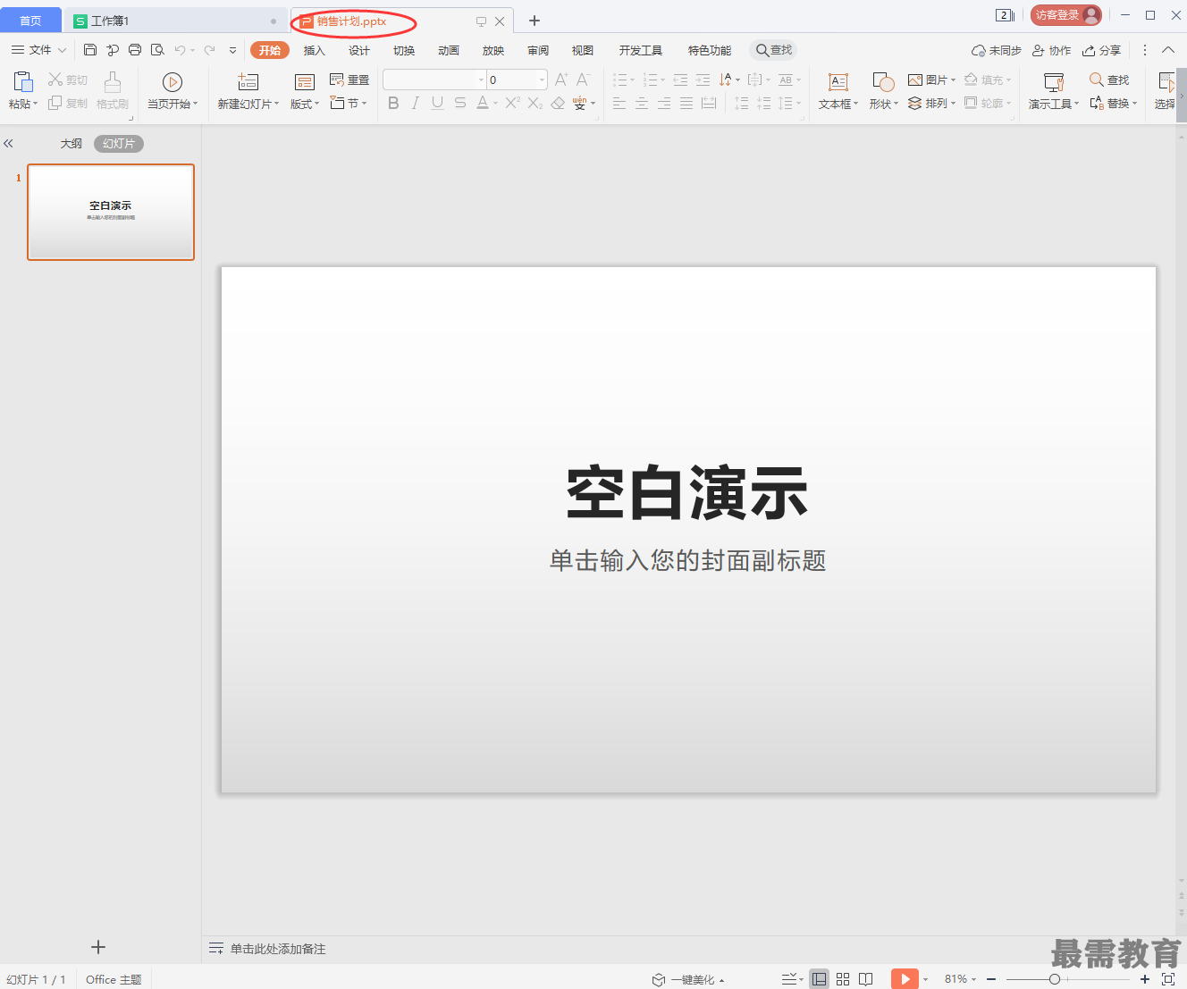Click the fit slide to window icon
Screen dimensions: 1187x989
1168,979
